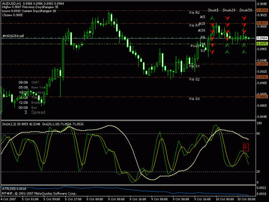Click the 8 Oct 08:00 time axis label
This screenshot has width=269, height=202.
point(116,199)
